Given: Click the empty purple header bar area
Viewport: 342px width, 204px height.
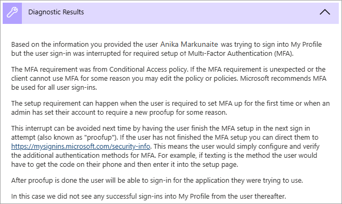Looking at the screenshot, I should pos(201,12).
